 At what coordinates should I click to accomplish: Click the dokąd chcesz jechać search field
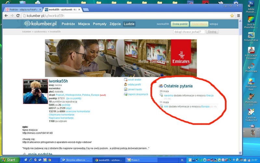[x=189, y=32]
